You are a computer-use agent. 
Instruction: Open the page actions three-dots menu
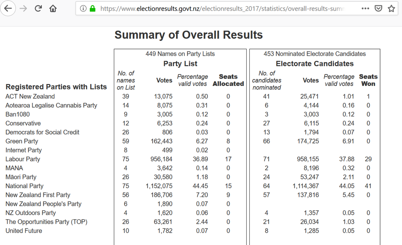[365, 9]
